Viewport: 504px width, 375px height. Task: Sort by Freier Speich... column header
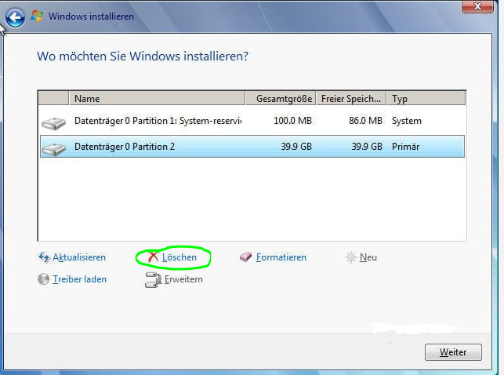pos(351,98)
